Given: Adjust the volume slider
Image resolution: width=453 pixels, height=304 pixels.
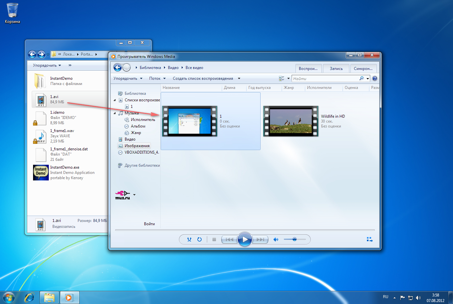Looking at the screenshot, I should point(295,240).
